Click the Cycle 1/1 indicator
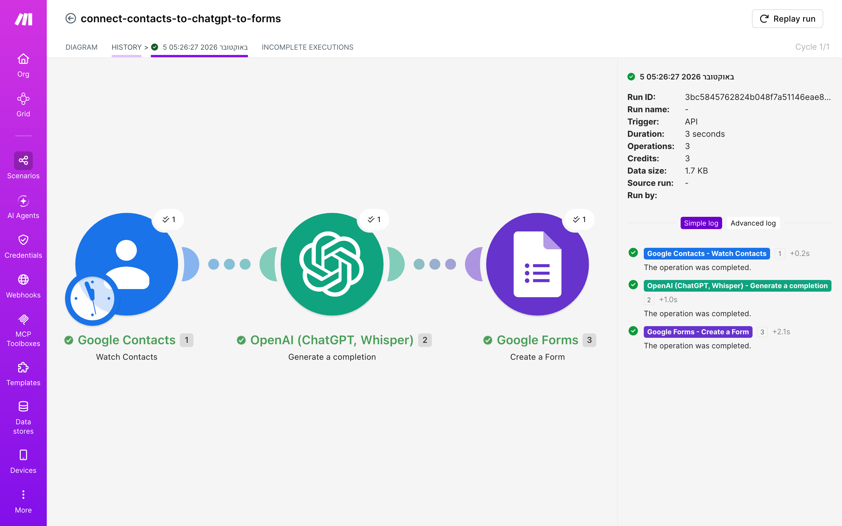This screenshot has width=842, height=526. tap(812, 47)
